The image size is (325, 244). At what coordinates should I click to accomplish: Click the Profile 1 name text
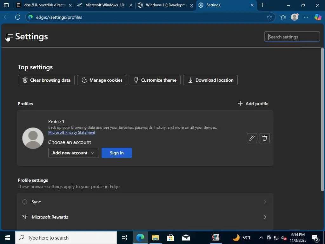[x=56, y=121]
